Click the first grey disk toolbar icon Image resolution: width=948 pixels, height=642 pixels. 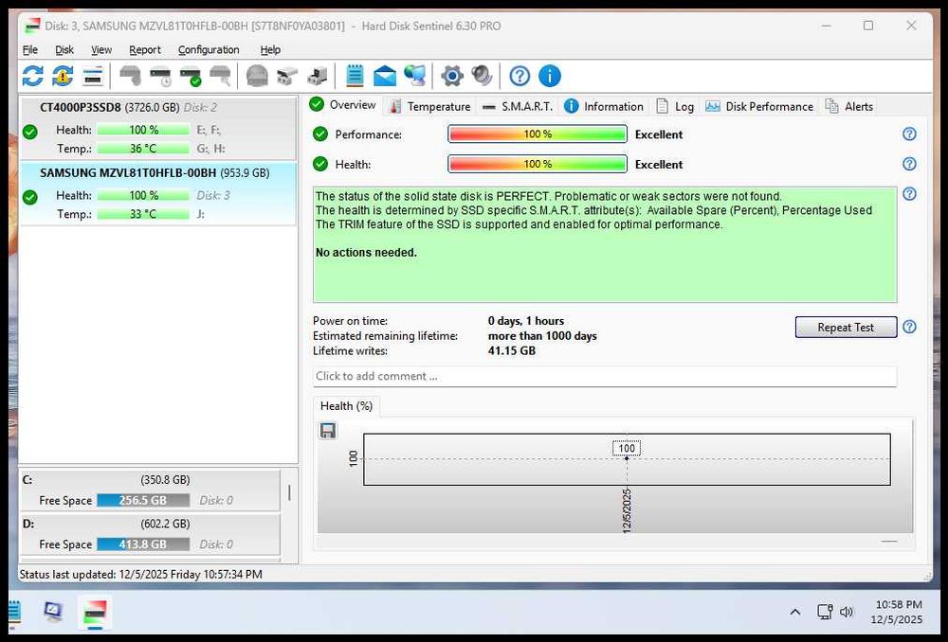[130, 76]
